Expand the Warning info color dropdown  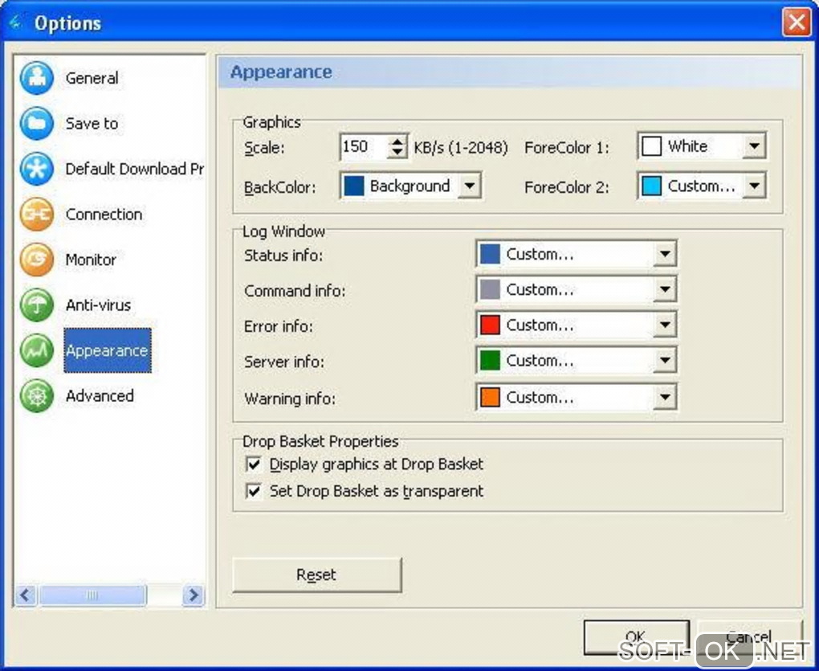click(664, 397)
